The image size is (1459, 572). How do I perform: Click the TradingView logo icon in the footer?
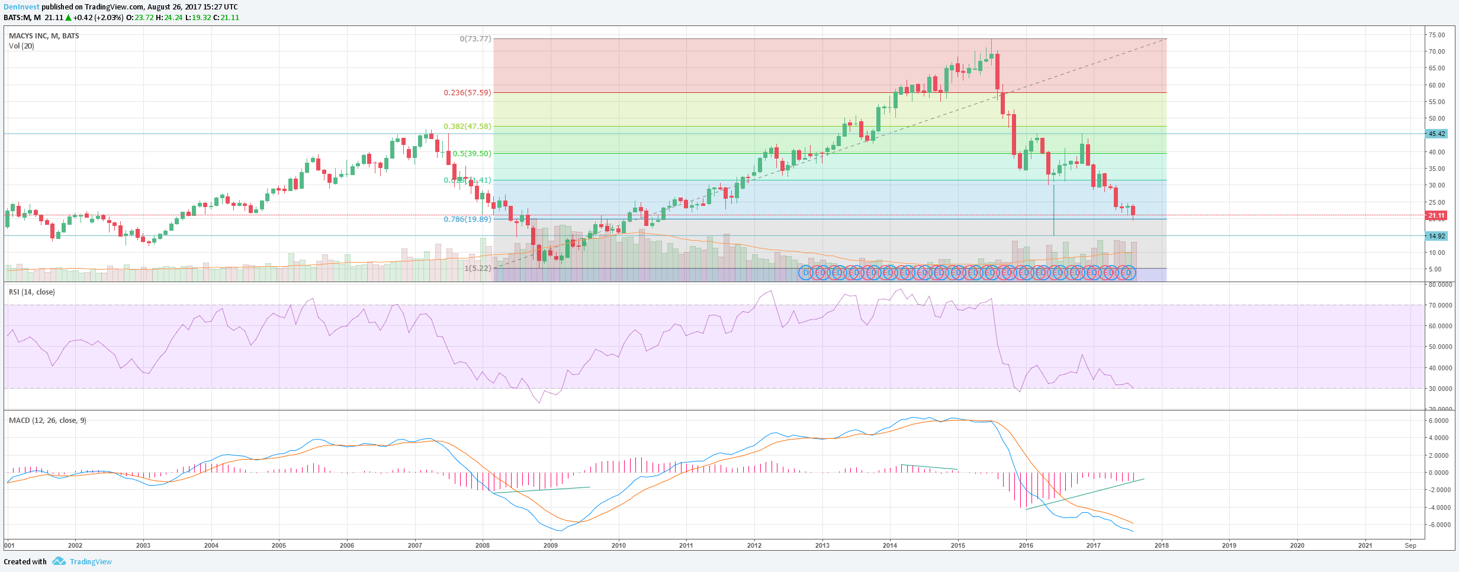coord(59,561)
